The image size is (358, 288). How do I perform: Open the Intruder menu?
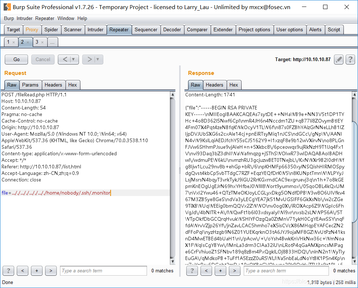pyautogui.click(x=24, y=19)
